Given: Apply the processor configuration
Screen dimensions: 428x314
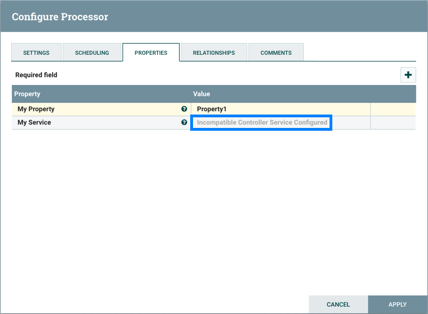Looking at the screenshot, I should (x=397, y=305).
